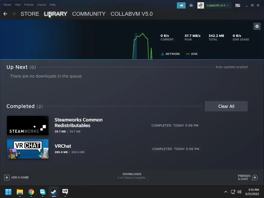Select Steamworks Common Redistributables title
Image resolution: width=264 pixels, height=198 pixels.
[x=78, y=122]
